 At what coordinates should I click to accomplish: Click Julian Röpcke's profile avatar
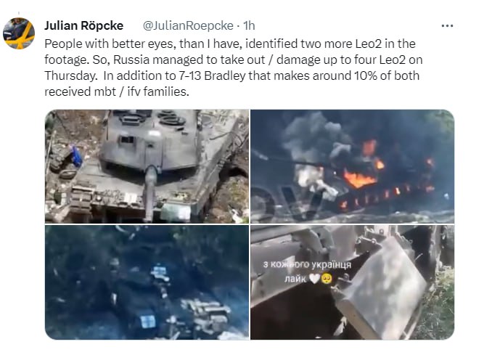pyautogui.click(x=19, y=33)
